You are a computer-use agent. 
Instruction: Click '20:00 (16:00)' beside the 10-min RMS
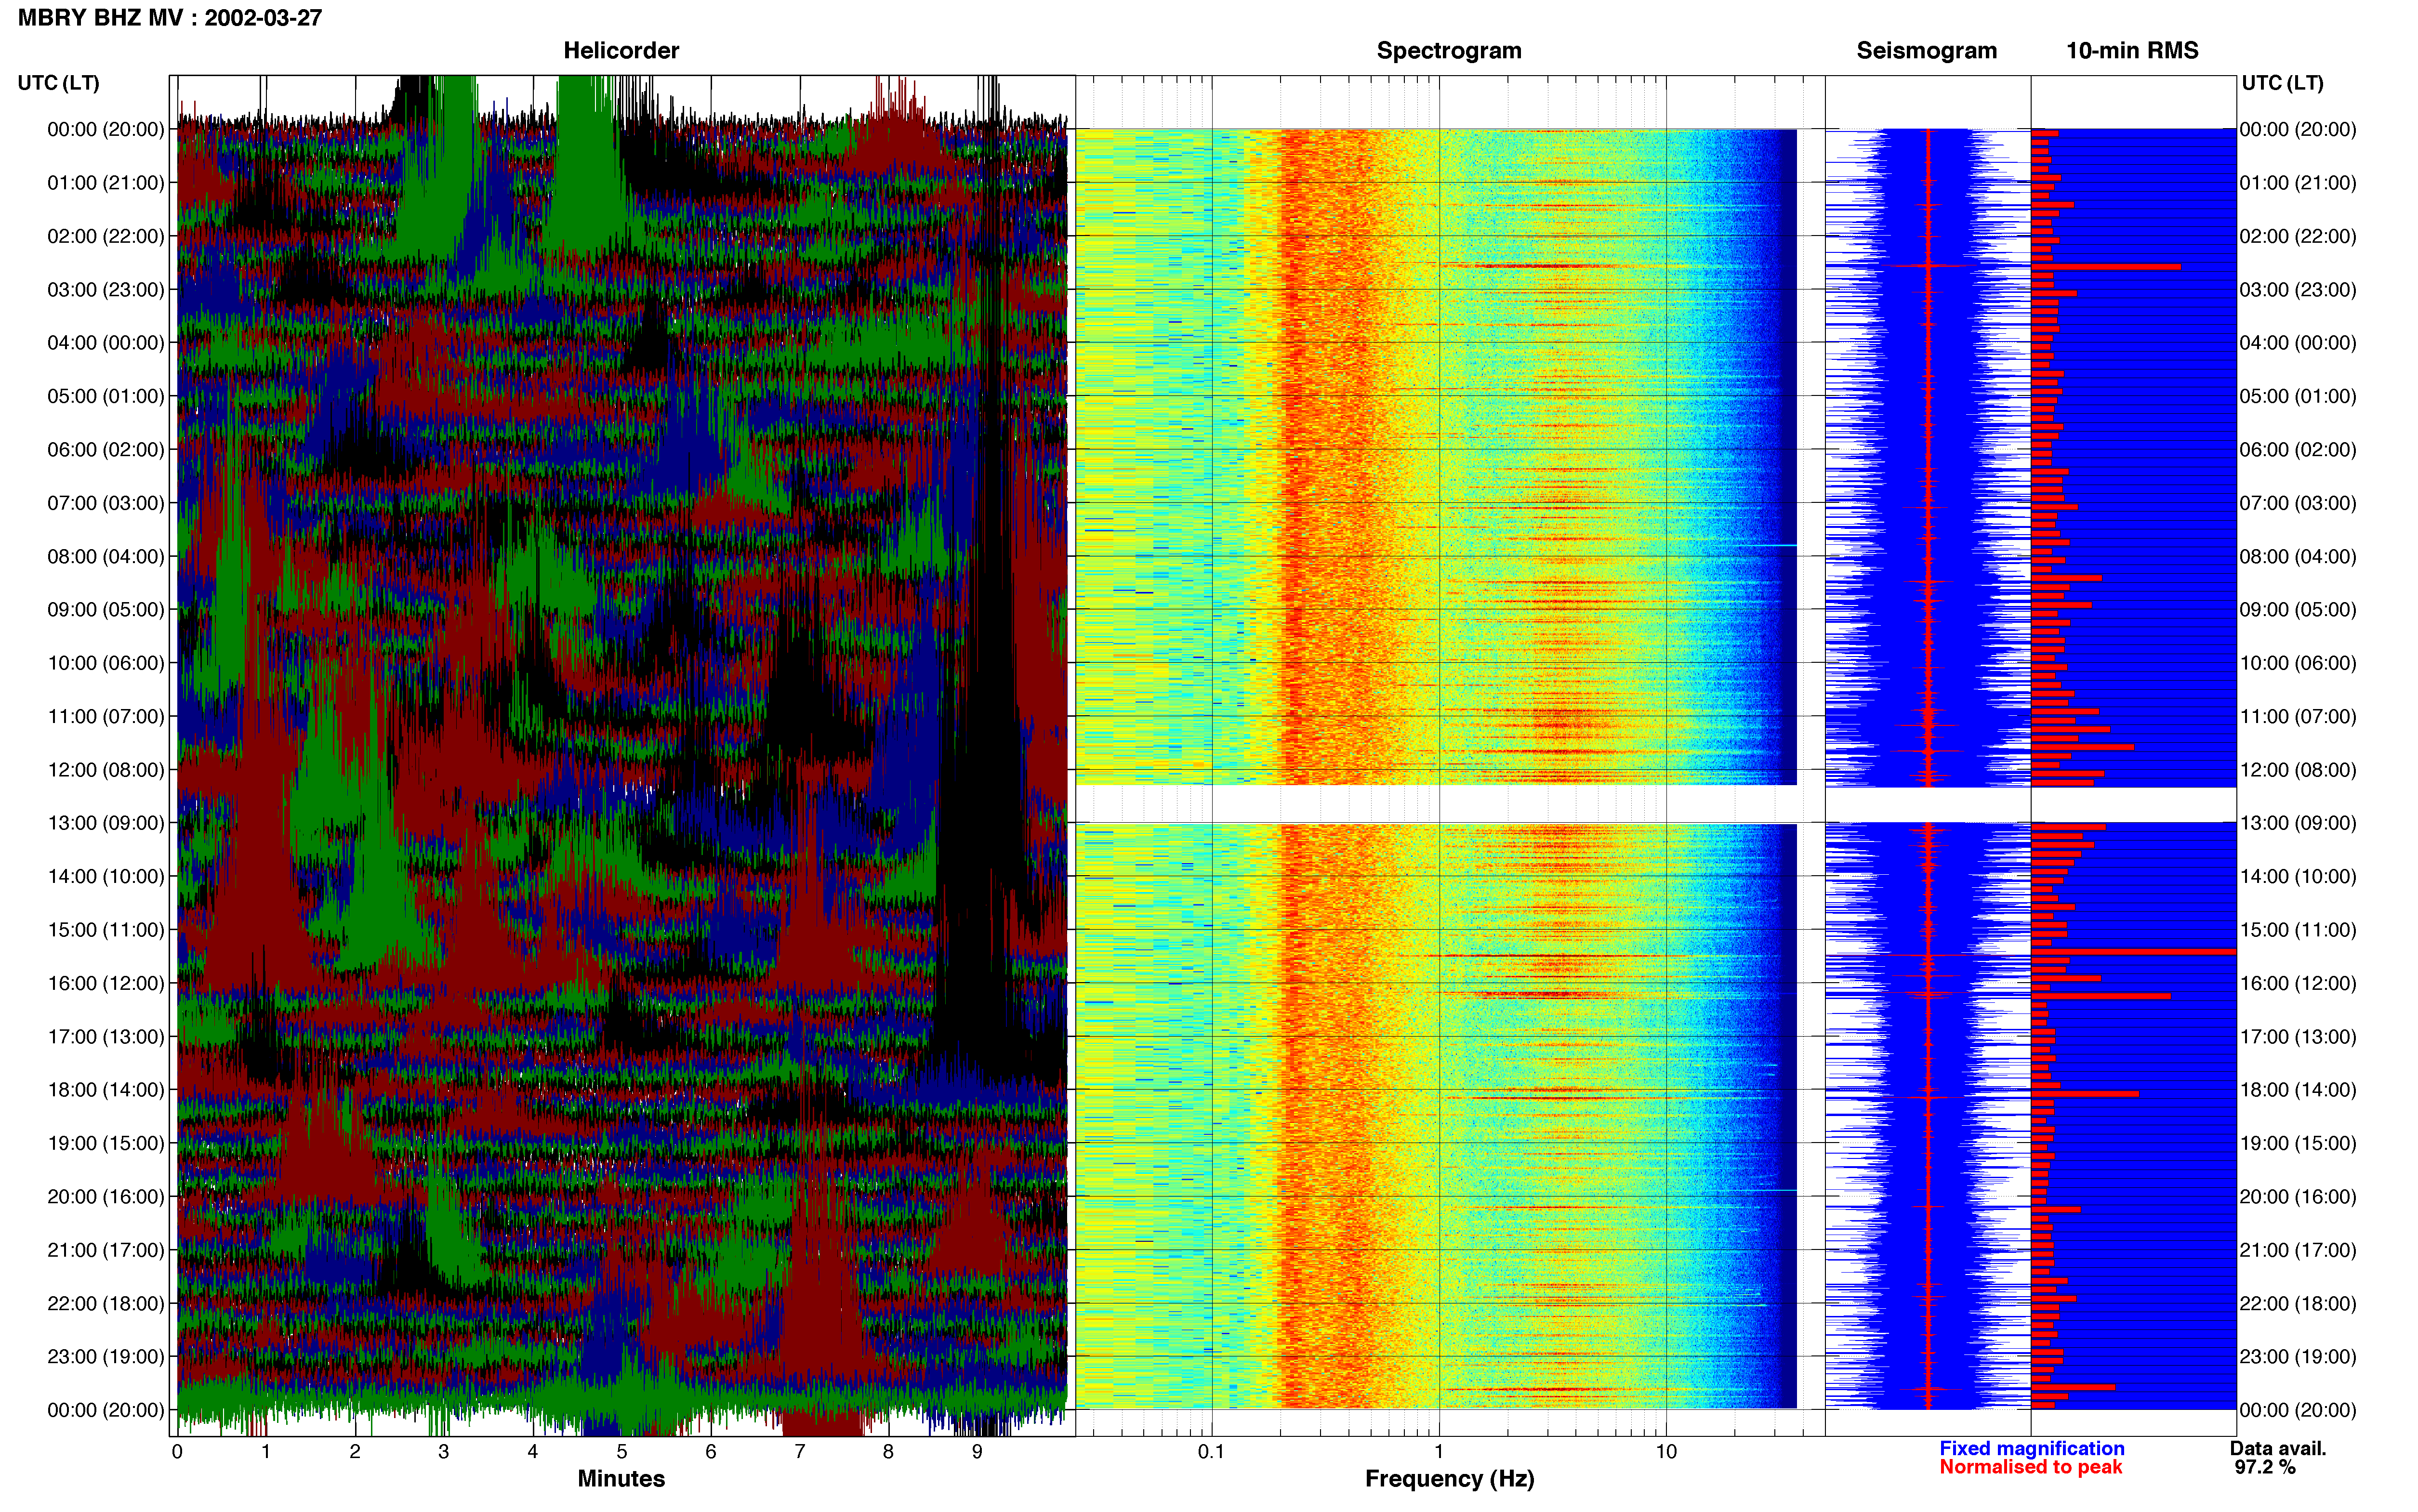pos(2298,1197)
